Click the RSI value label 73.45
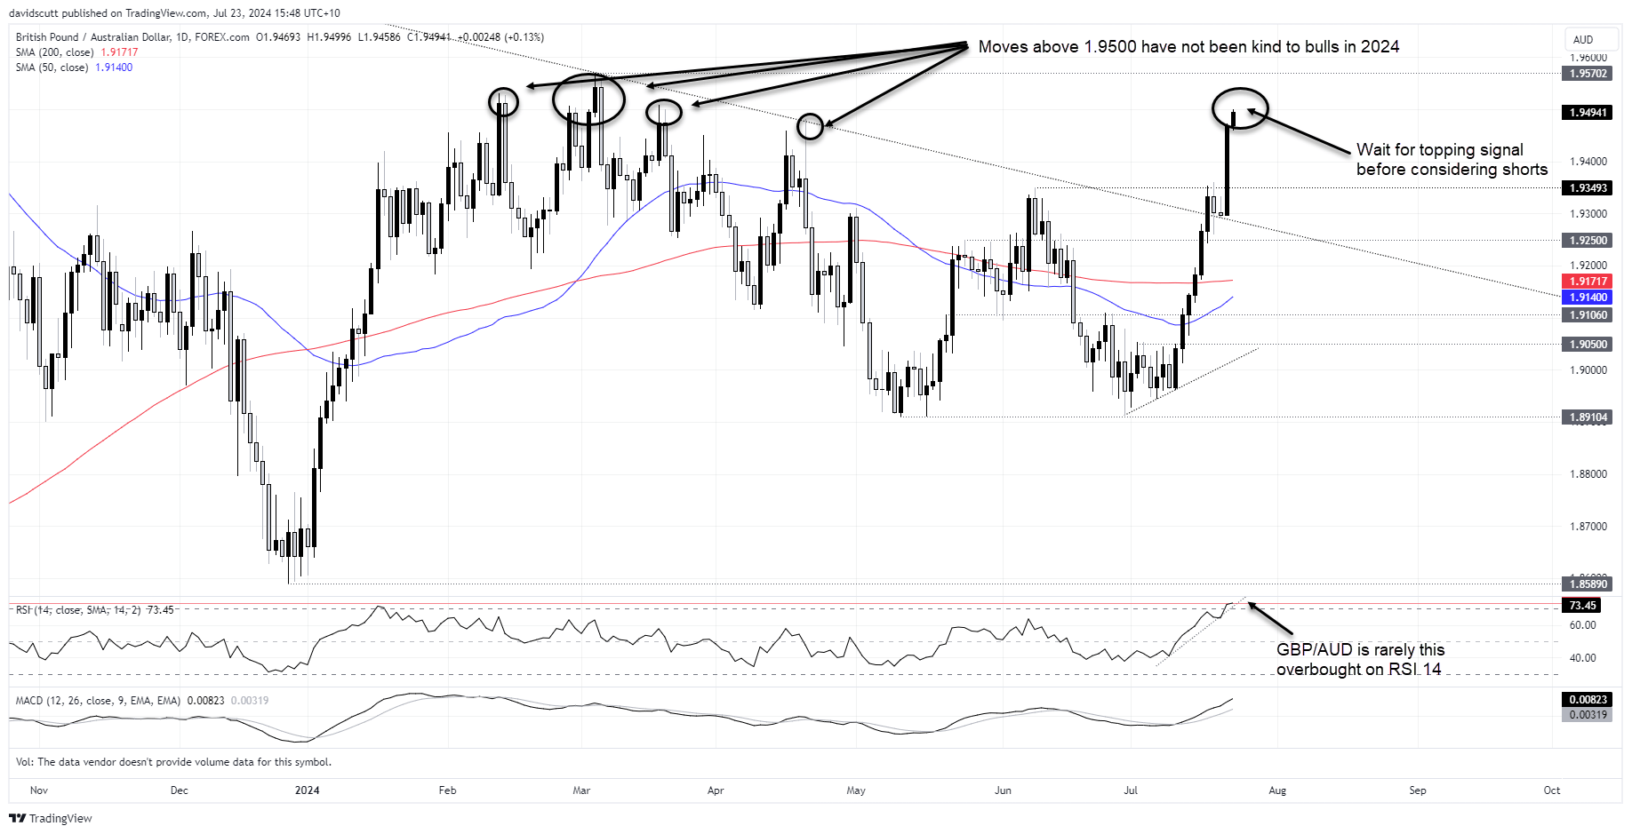This screenshot has width=1632, height=834. tap(1582, 606)
